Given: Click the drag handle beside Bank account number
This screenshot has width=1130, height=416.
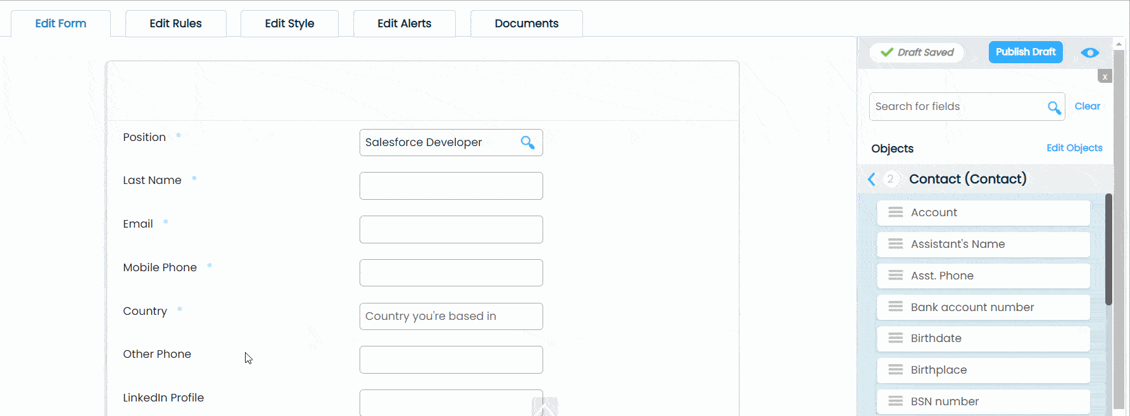Looking at the screenshot, I should click(x=895, y=307).
